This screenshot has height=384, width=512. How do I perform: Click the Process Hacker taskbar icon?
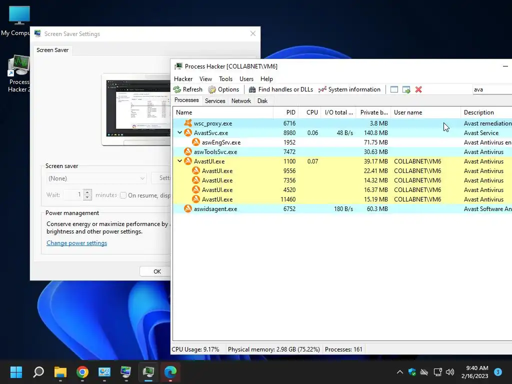[x=148, y=372]
